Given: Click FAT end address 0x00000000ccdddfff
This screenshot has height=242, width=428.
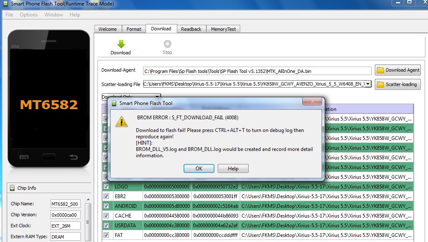Looking at the screenshot, I should coord(215,235).
